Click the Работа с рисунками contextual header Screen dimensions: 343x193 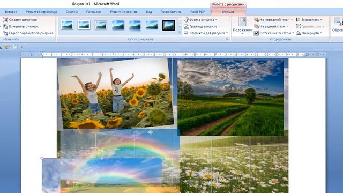click(228, 4)
